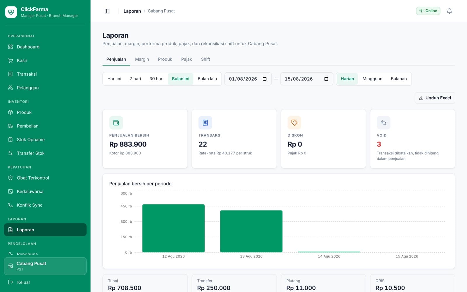Switch grouping to Mingguan

click(x=372, y=79)
